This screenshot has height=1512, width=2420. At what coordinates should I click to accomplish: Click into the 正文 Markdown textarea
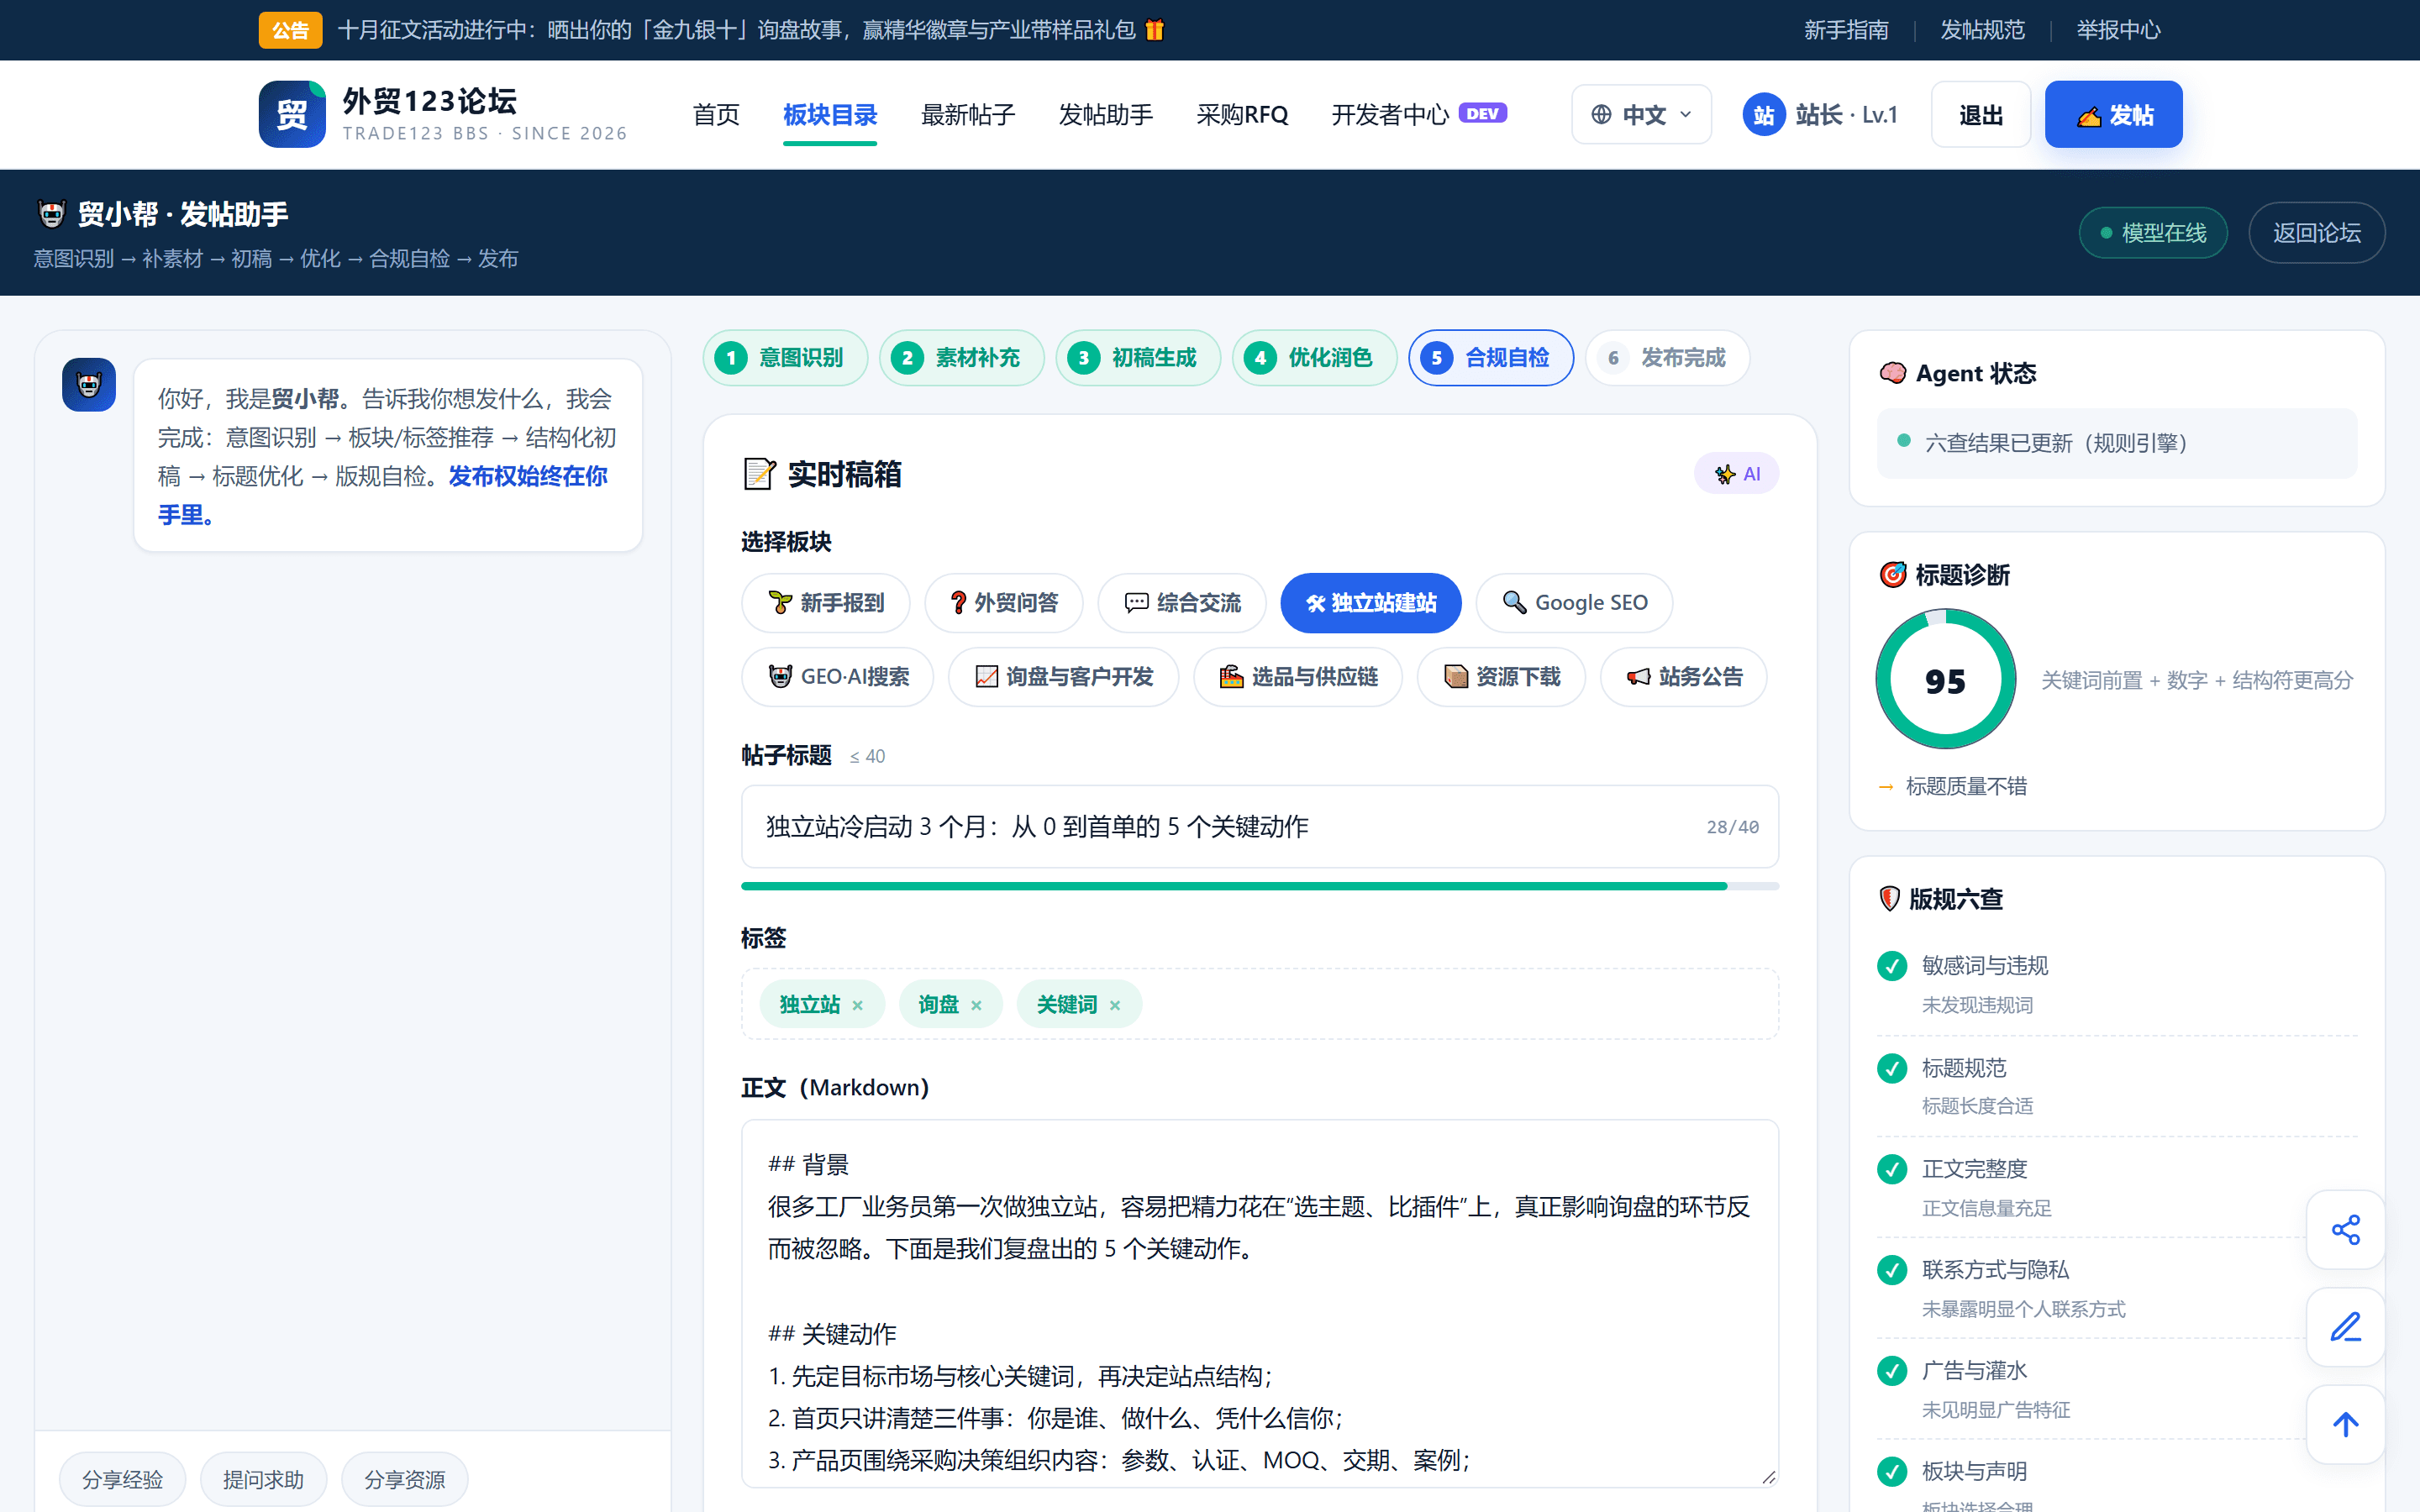coord(1259,1303)
